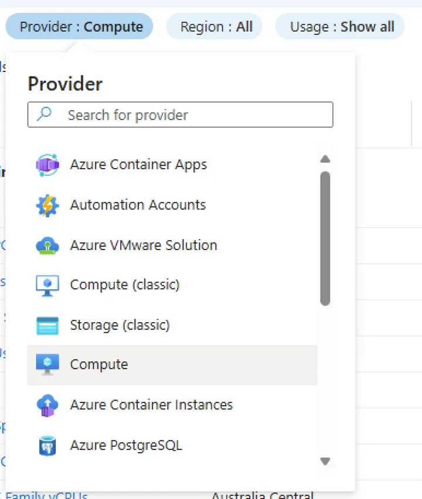Select Storage (classic) provider
Image resolution: width=422 pixels, height=499 pixels.
pos(172,325)
